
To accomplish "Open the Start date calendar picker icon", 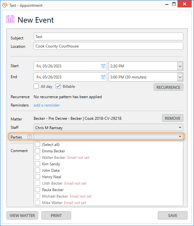I will [x=103, y=66].
